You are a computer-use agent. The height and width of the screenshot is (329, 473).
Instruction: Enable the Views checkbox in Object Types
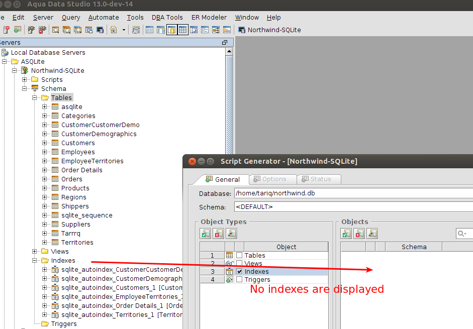239,263
